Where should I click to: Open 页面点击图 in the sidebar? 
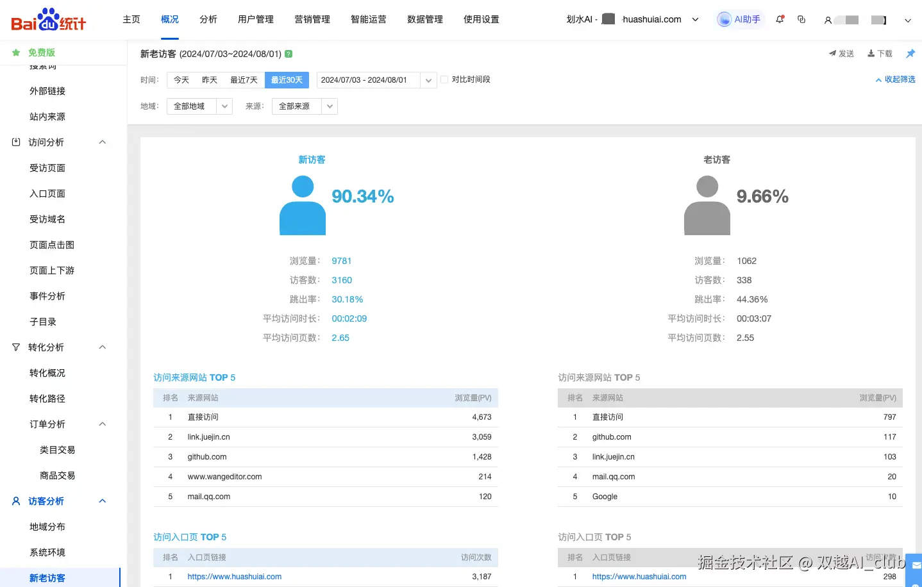click(52, 245)
